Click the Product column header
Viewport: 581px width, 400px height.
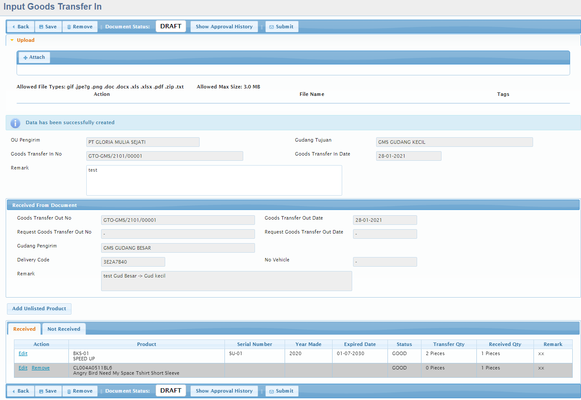point(146,344)
